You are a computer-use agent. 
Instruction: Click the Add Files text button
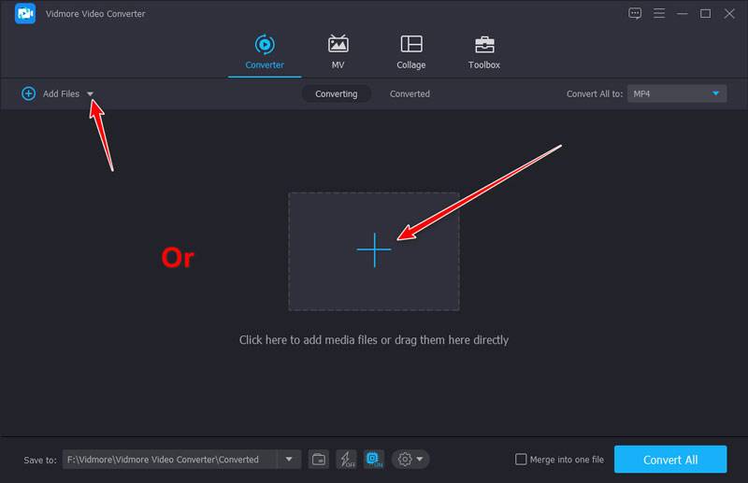[61, 93]
